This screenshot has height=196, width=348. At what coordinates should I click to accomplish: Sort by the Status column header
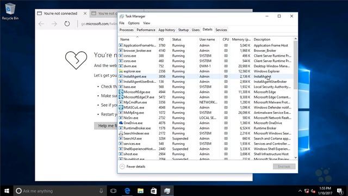[184, 39]
